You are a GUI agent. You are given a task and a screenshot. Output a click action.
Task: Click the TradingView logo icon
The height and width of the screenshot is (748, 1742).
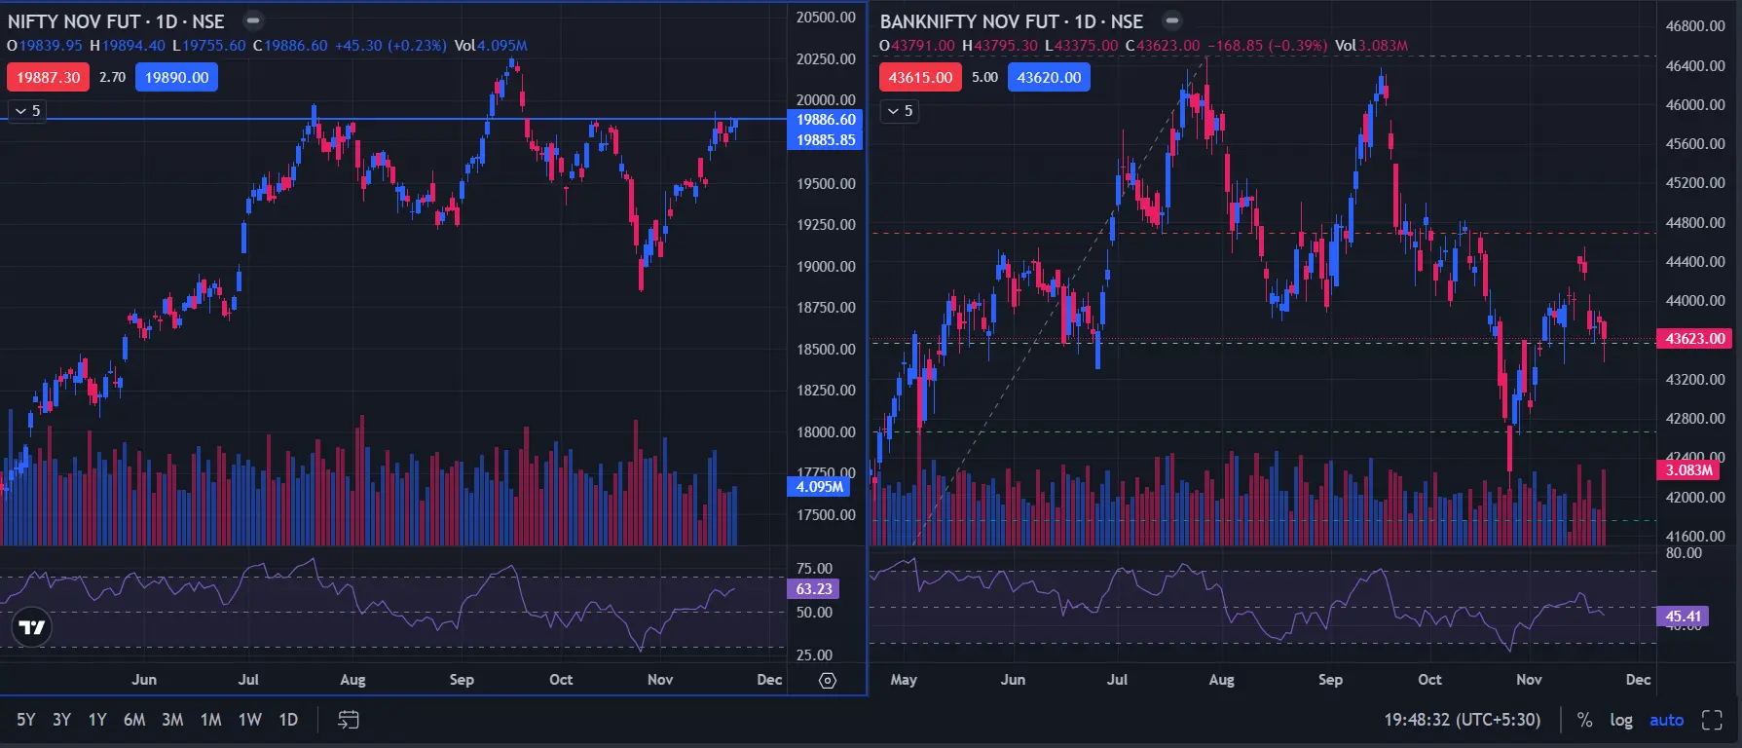coord(32,627)
